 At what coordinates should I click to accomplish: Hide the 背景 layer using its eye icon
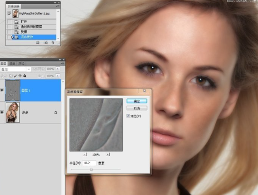[2, 112]
